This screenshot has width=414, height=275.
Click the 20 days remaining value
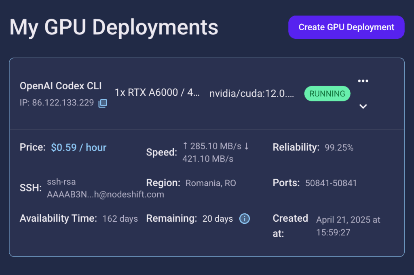[x=218, y=218]
